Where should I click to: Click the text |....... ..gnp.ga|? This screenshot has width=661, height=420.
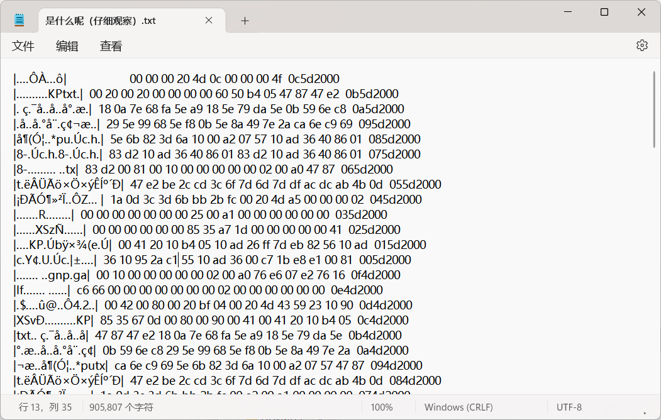tap(52, 275)
